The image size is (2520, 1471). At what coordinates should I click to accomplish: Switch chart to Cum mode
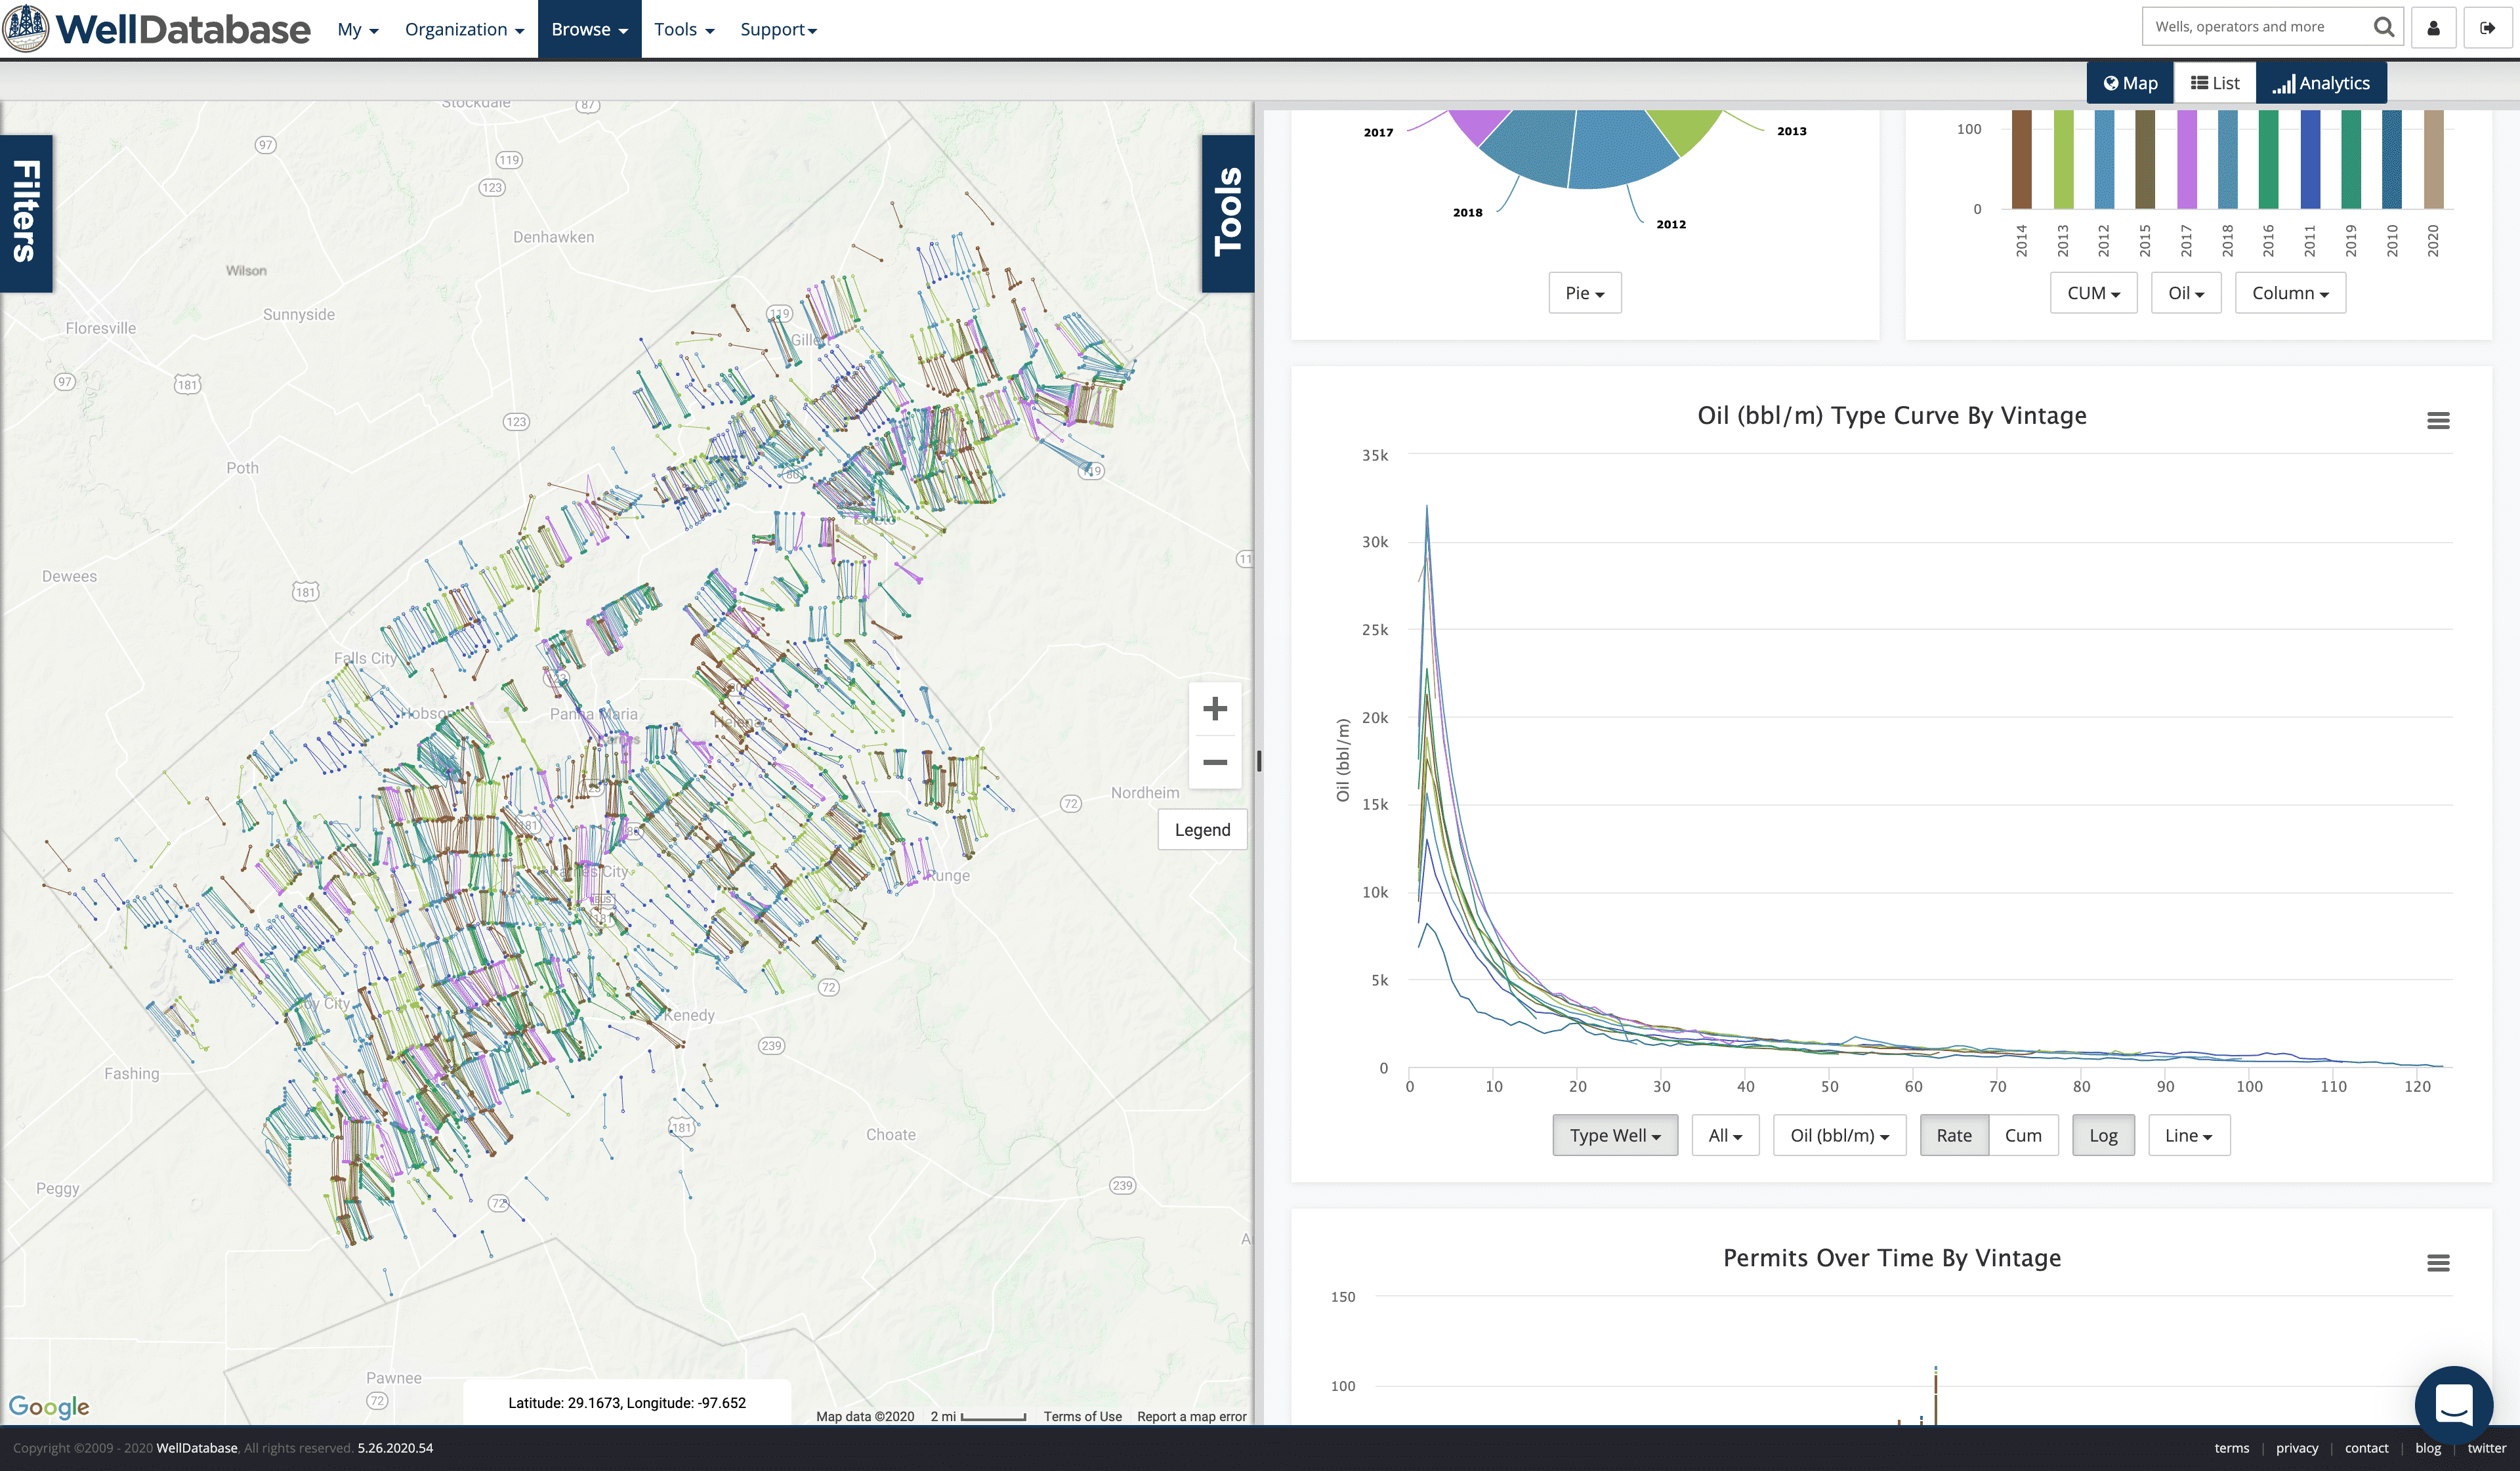coord(2022,1135)
